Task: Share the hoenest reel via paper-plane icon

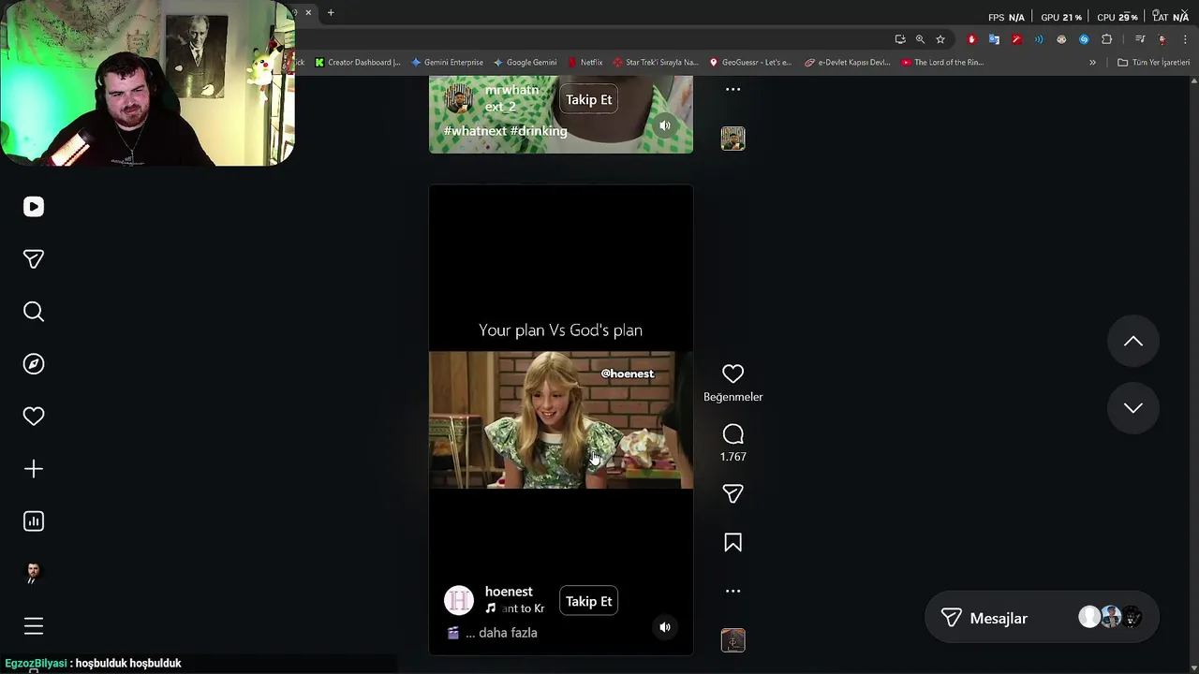Action: [733, 494]
